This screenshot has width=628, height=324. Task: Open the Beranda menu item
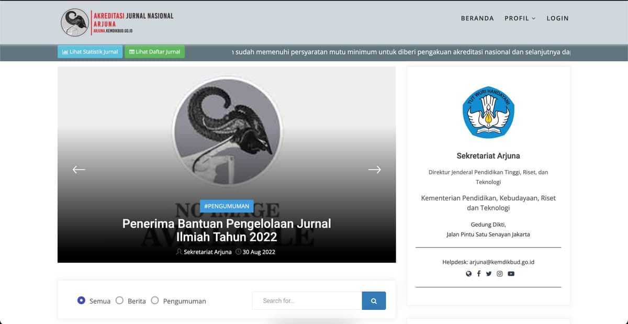click(477, 18)
